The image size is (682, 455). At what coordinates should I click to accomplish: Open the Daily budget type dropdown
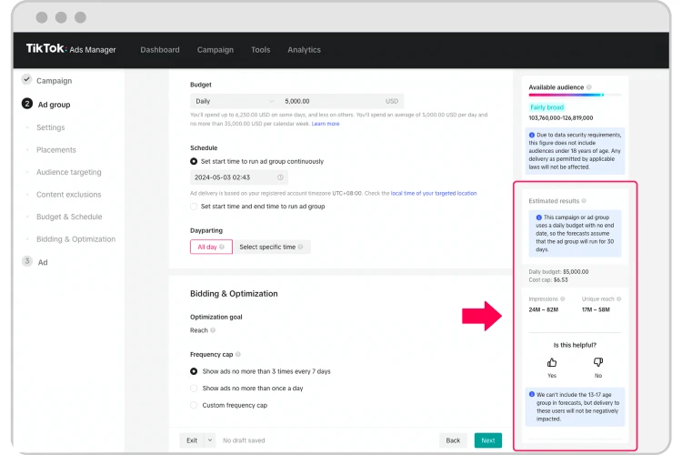(235, 101)
